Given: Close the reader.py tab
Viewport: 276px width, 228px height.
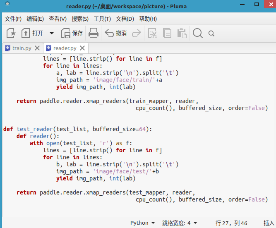Looking at the screenshot, I should 82,48.
